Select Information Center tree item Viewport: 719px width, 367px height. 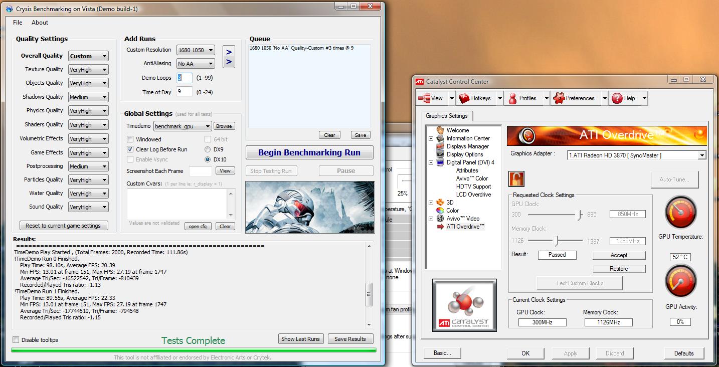[468, 138]
